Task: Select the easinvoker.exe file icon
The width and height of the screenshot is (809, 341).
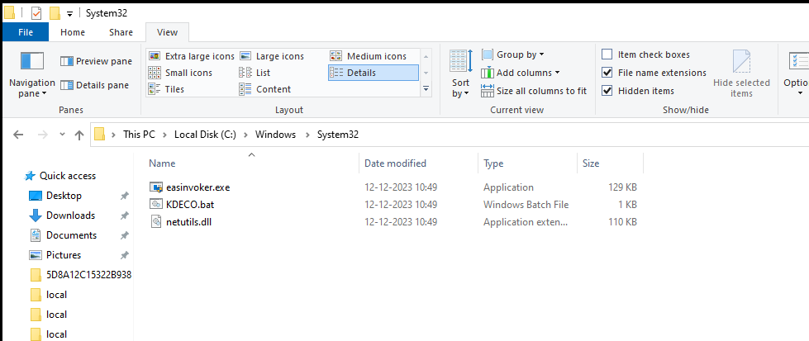Action: tap(156, 187)
